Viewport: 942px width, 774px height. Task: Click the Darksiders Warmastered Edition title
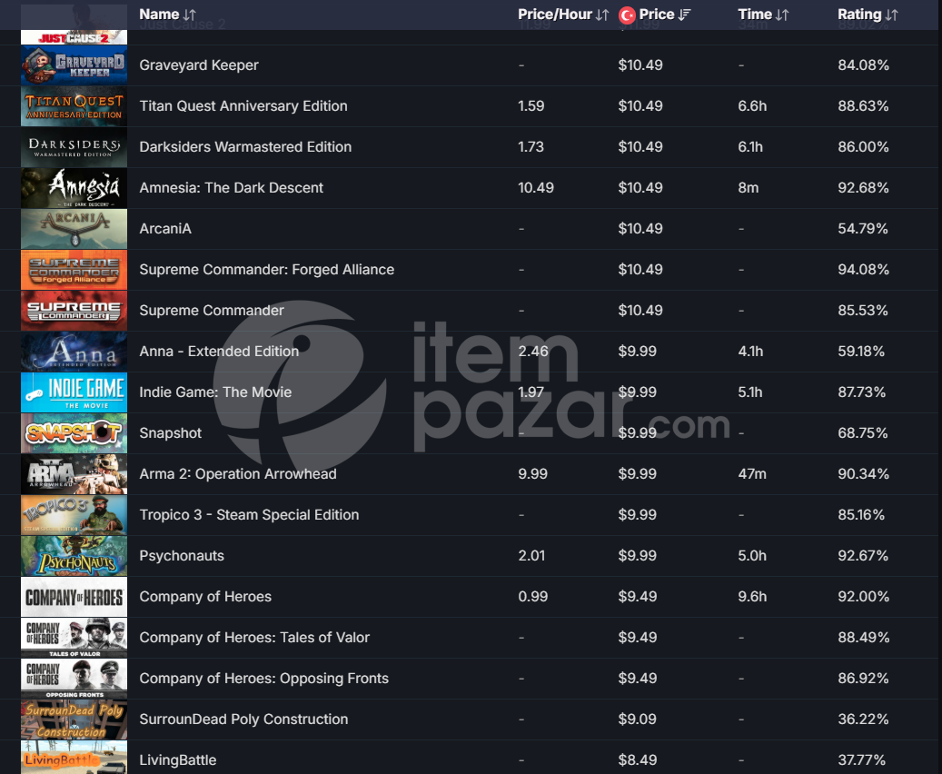tap(245, 146)
